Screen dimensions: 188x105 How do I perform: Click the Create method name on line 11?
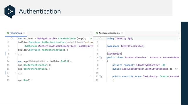(x=164, y=76)
